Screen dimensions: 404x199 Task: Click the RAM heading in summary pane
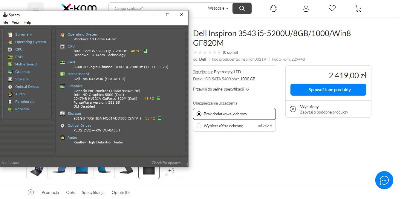(71, 62)
